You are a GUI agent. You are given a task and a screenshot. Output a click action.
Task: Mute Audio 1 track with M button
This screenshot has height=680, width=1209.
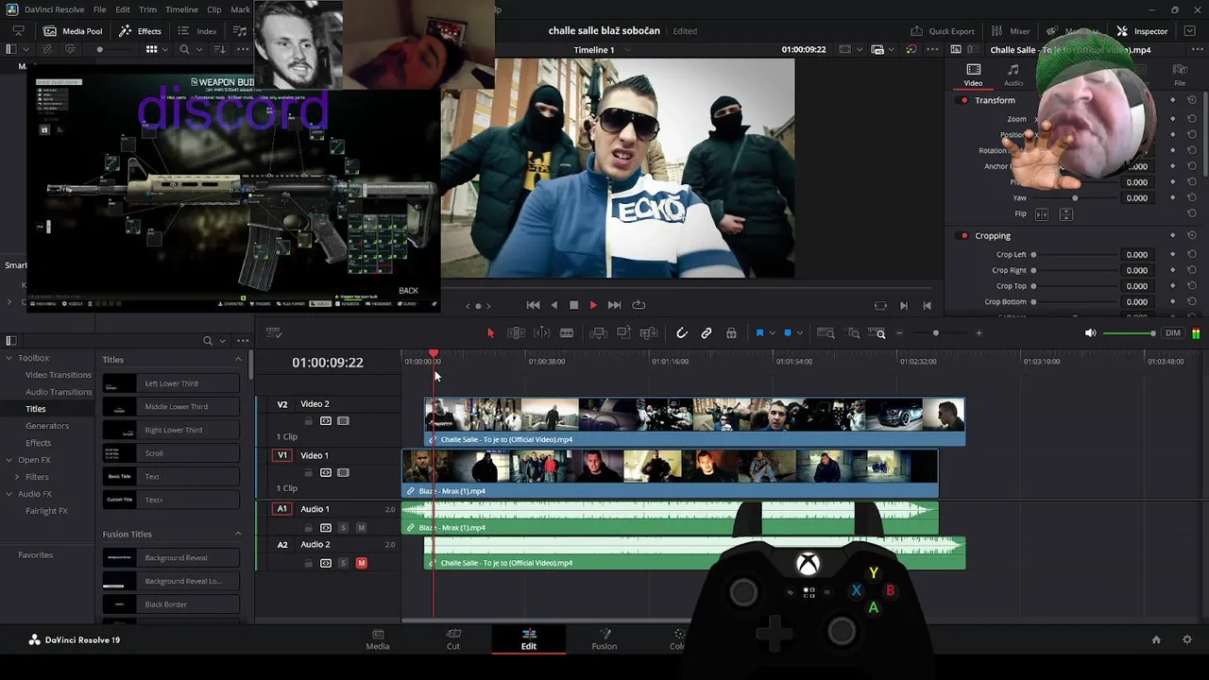pos(361,528)
